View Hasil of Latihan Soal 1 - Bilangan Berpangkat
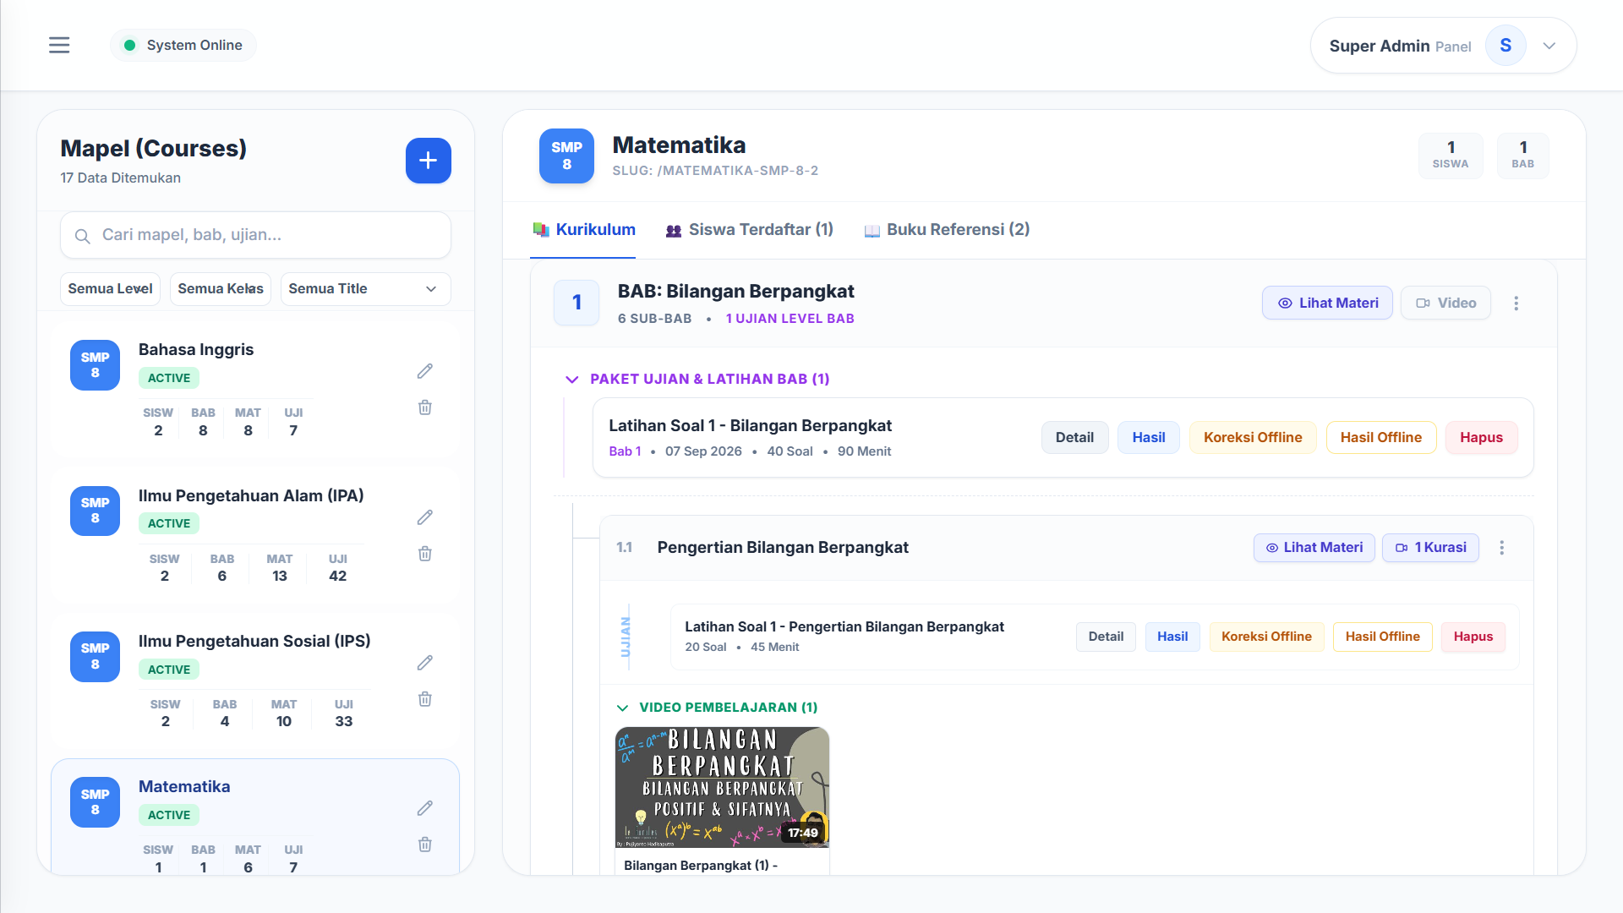 click(1148, 437)
